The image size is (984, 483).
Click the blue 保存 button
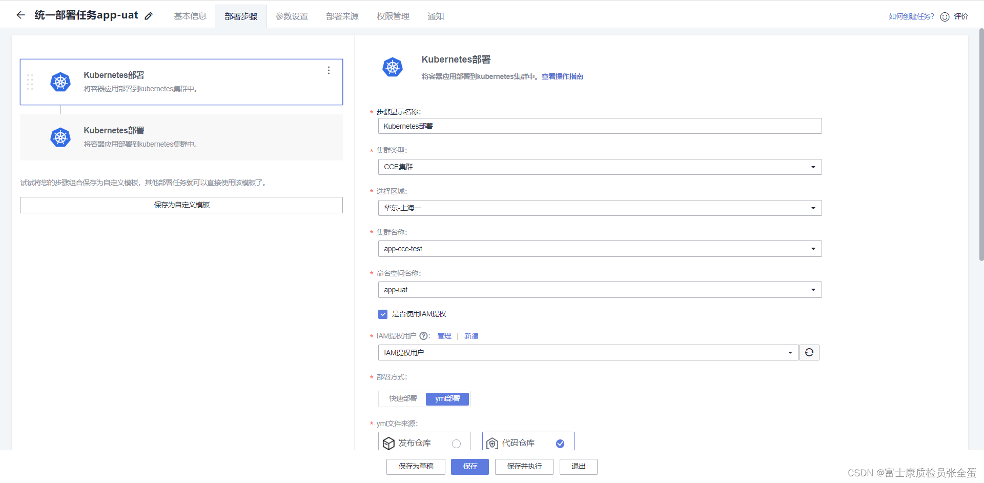pyautogui.click(x=470, y=467)
